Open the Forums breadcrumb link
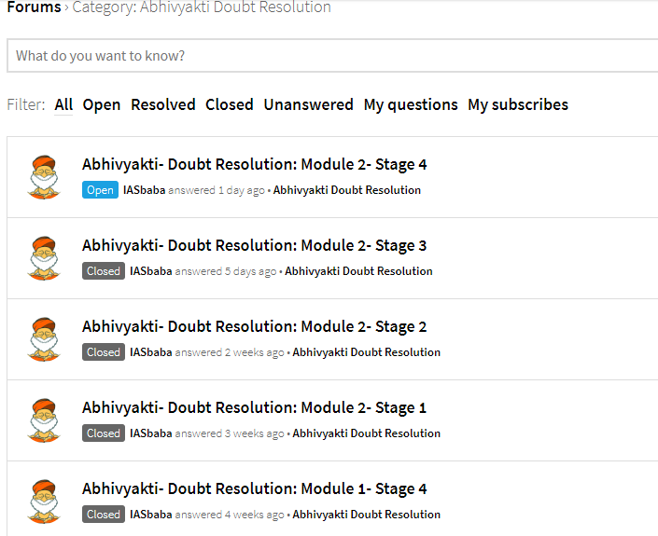Screen dimensions: 658x536 pos(34,7)
